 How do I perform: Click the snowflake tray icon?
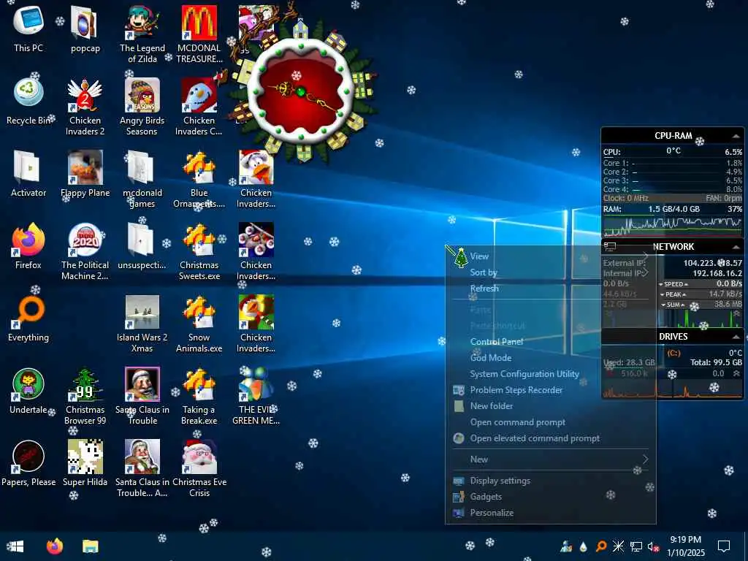tap(618, 546)
